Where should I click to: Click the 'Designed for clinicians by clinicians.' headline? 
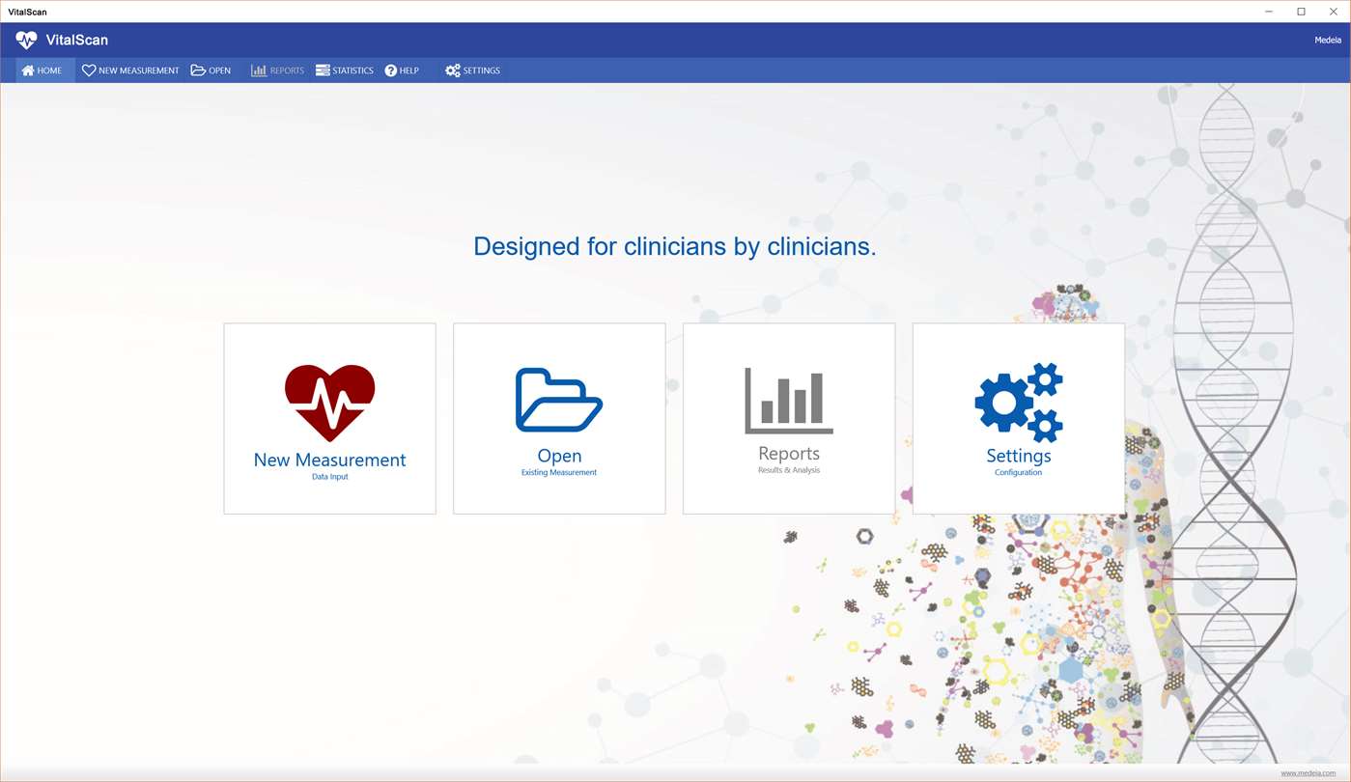(675, 247)
